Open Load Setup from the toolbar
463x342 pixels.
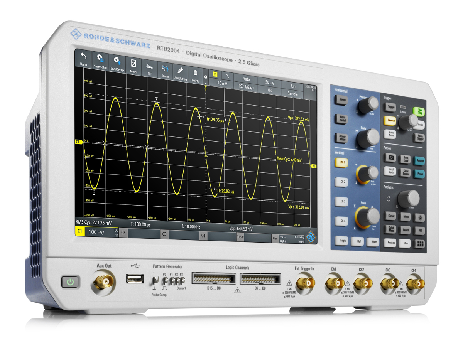tap(117, 61)
